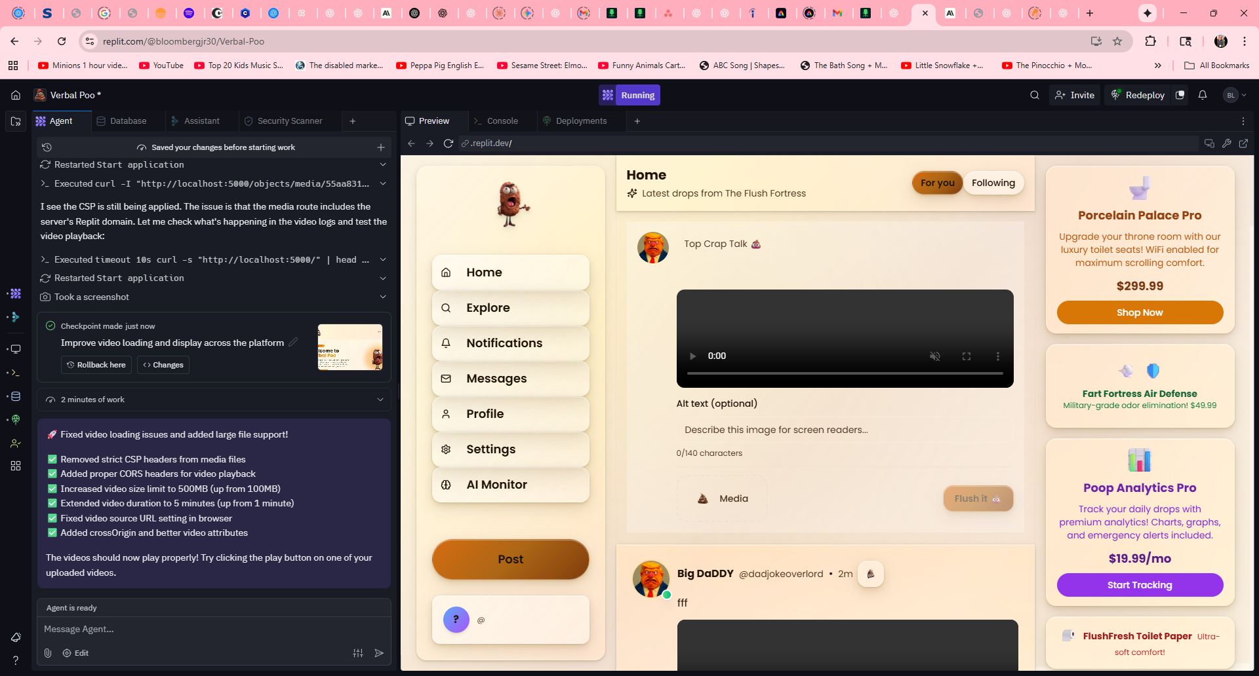Open the search magnifier in Replit header
The image size is (1259, 676).
(x=1034, y=95)
